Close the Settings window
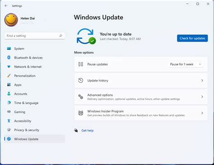This screenshot has width=214, height=165. coord(208,4)
